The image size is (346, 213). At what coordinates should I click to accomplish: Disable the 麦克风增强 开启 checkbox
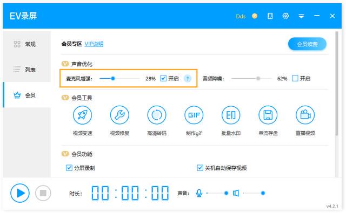point(163,78)
